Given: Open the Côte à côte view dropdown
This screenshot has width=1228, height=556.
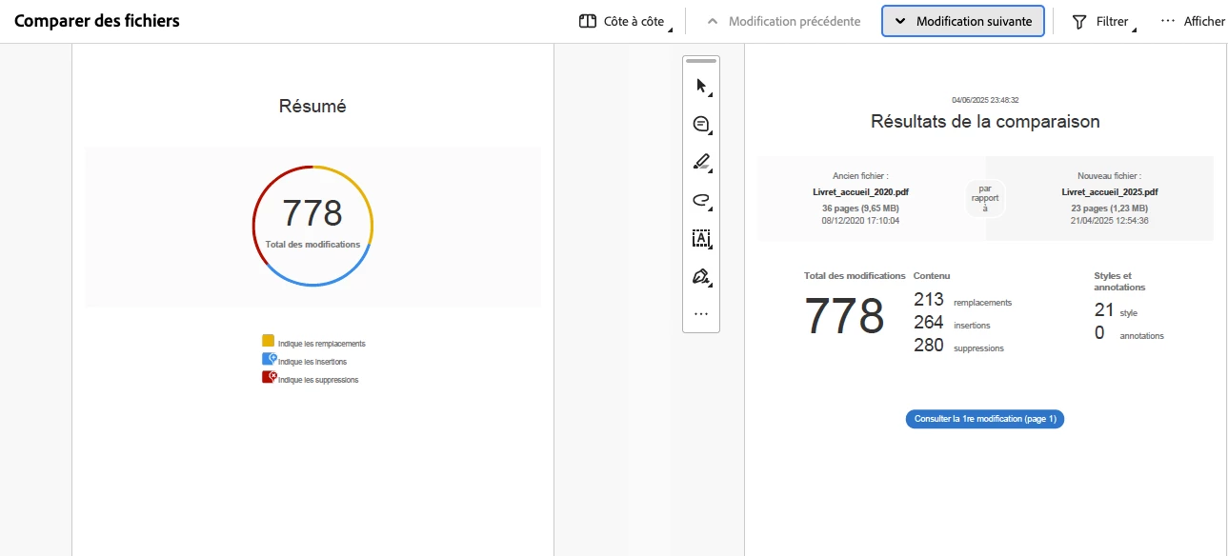Looking at the screenshot, I should coord(627,21).
